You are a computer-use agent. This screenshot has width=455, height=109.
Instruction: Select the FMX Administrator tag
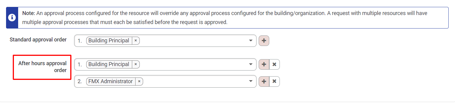pos(110,81)
